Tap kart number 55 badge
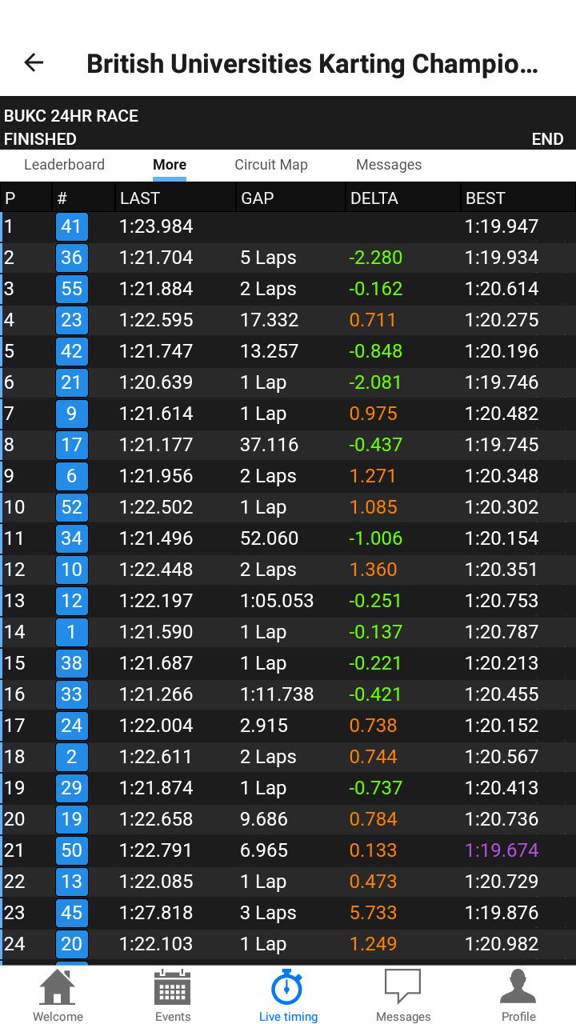 coord(72,289)
